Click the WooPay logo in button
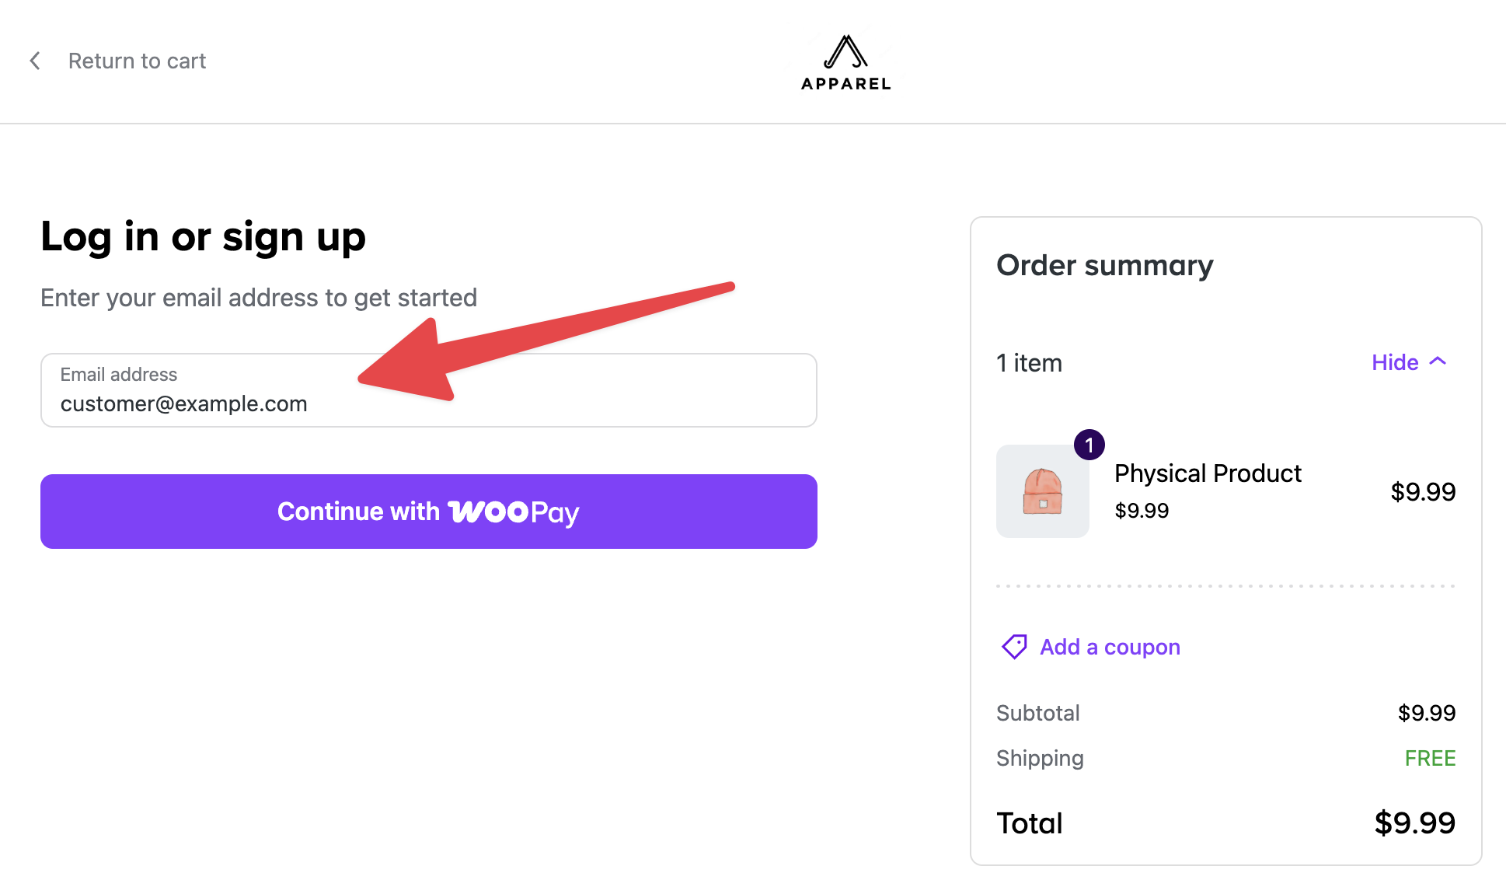 pos(514,512)
